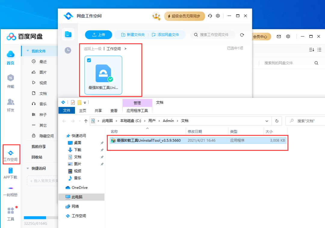Viewport: 325px width, 228px height.
Task: Open the Explorer address bar history dropdown
Action: [x=267, y=121]
